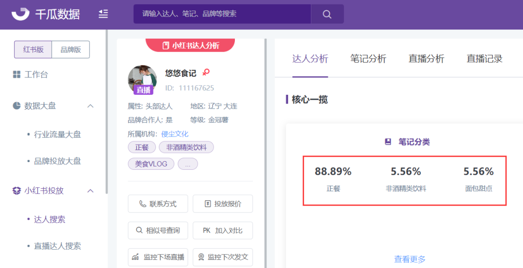Click the 数据大盘 pie chart icon
Viewport: 523px width, 268px height.
click(16, 105)
